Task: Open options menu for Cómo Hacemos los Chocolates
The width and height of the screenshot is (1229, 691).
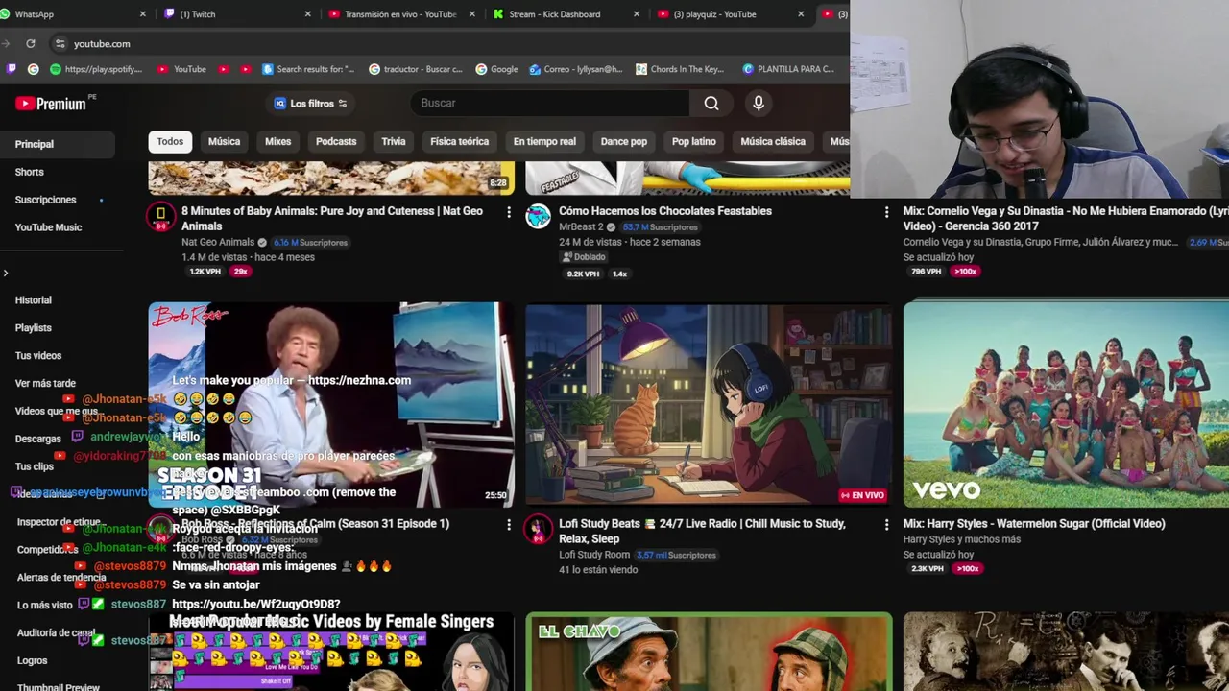Action: pyautogui.click(x=886, y=212)
